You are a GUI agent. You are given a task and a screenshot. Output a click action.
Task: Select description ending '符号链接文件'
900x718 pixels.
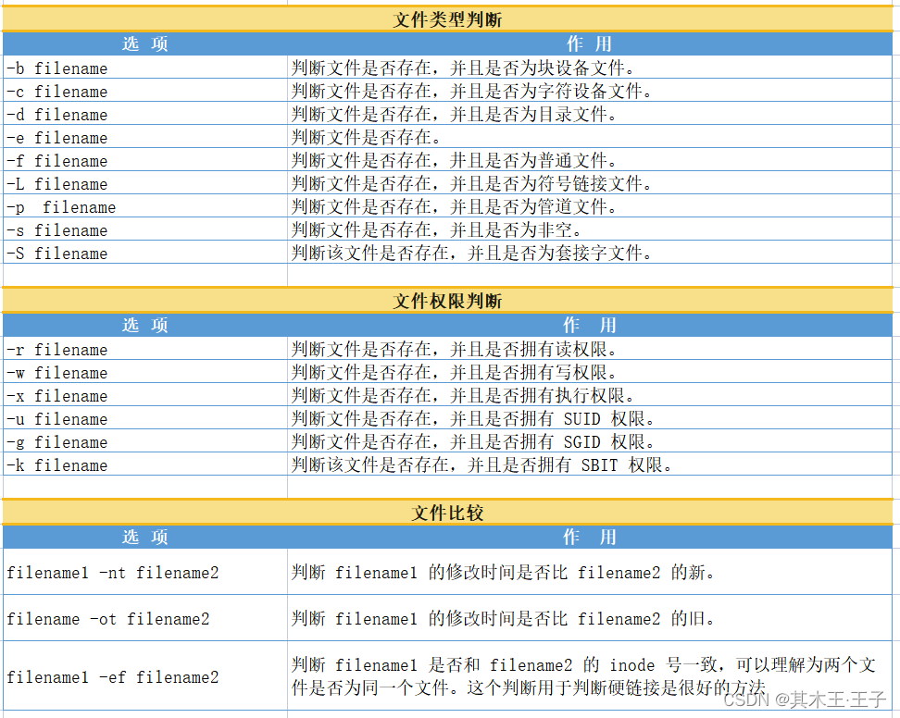pos(590,183)
